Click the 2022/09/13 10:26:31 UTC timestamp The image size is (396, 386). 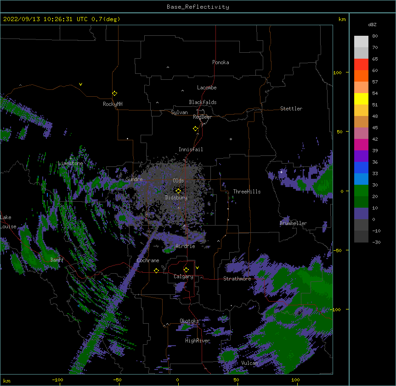pos(45,19)
